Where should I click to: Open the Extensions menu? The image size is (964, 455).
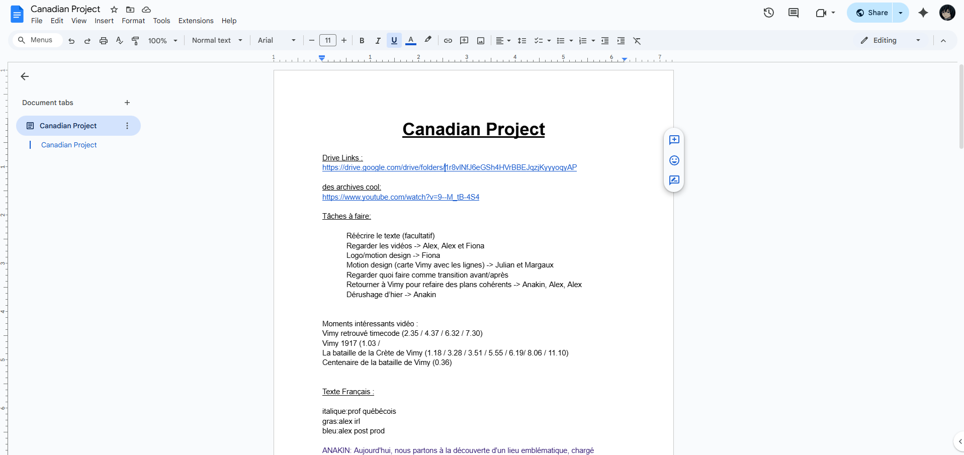pyautogui.click(x=196, y=21)
